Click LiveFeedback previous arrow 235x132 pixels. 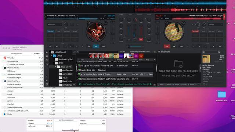(79, 84)
